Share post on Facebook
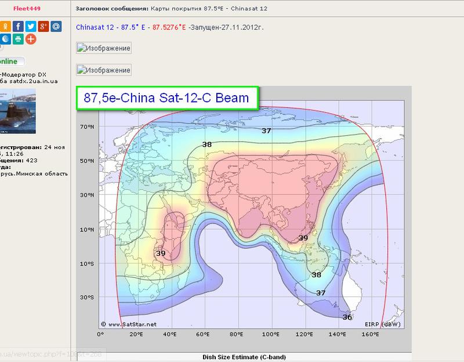The image size is (464, 362). (x=18, y=27)
